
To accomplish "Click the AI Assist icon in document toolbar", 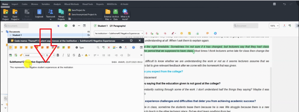I will [x=215, y=33].
